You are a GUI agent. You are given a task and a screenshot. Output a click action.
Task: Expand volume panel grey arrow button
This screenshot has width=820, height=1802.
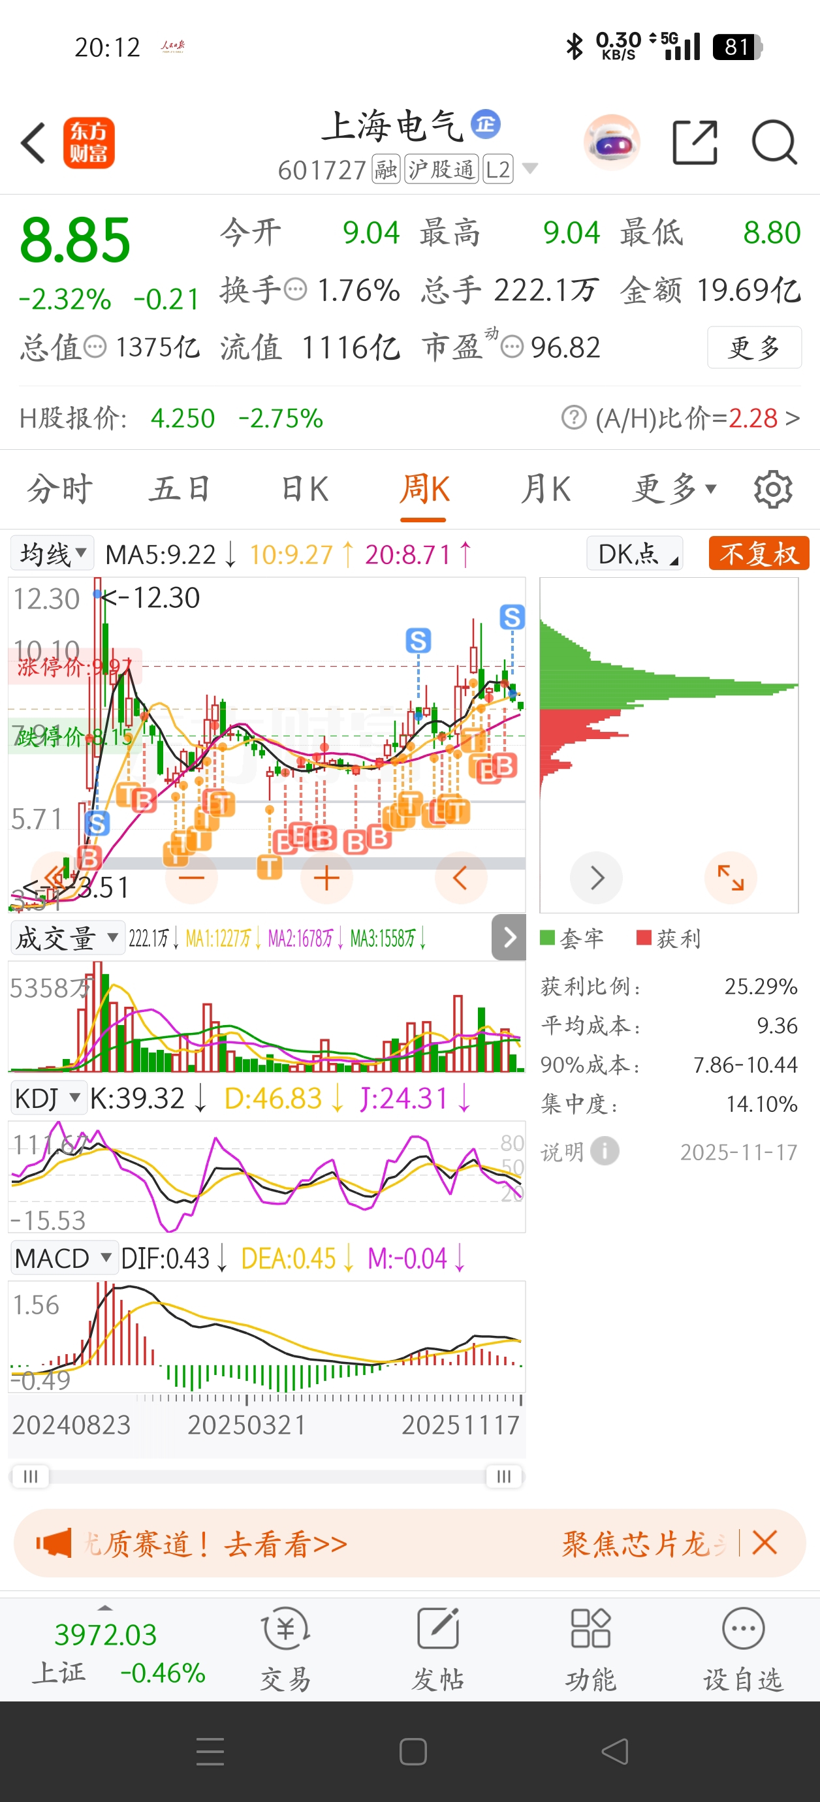pyautogui.click(x=509, y=938)
